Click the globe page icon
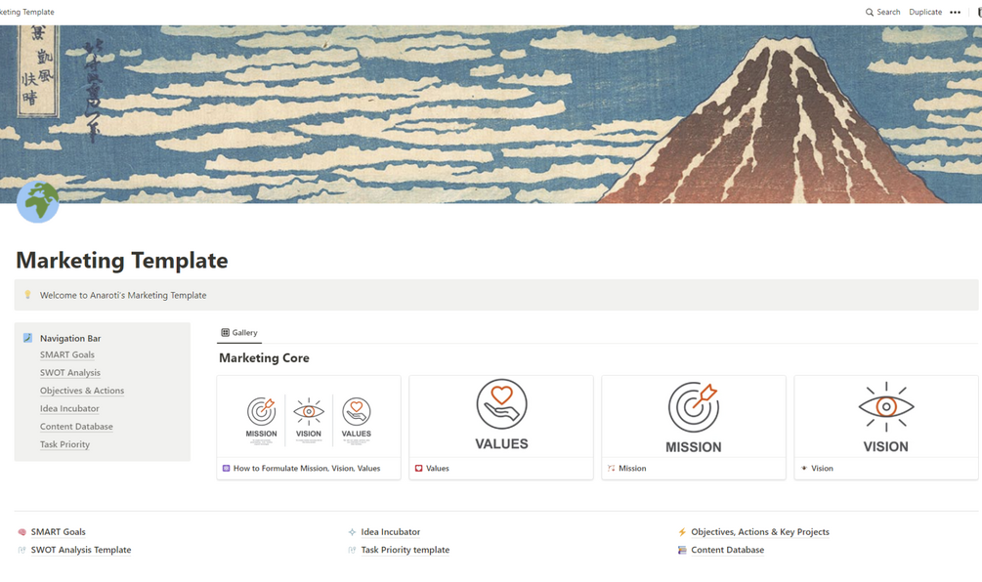The height and width of the screenshot is (582, 982). [x=37, y=201]
